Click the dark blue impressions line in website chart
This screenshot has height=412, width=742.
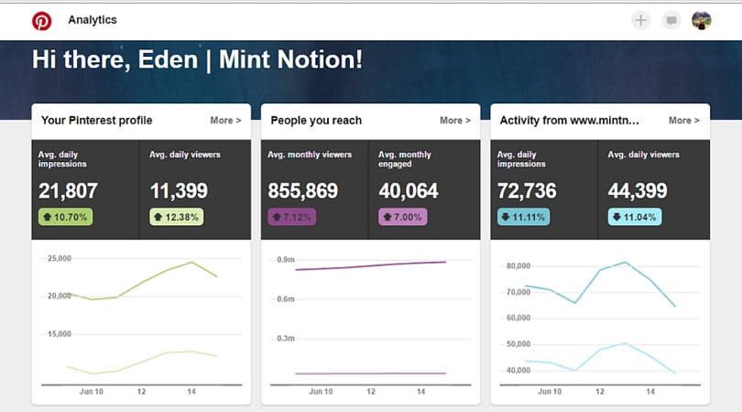pyautogui.click(x=601, y=270)
